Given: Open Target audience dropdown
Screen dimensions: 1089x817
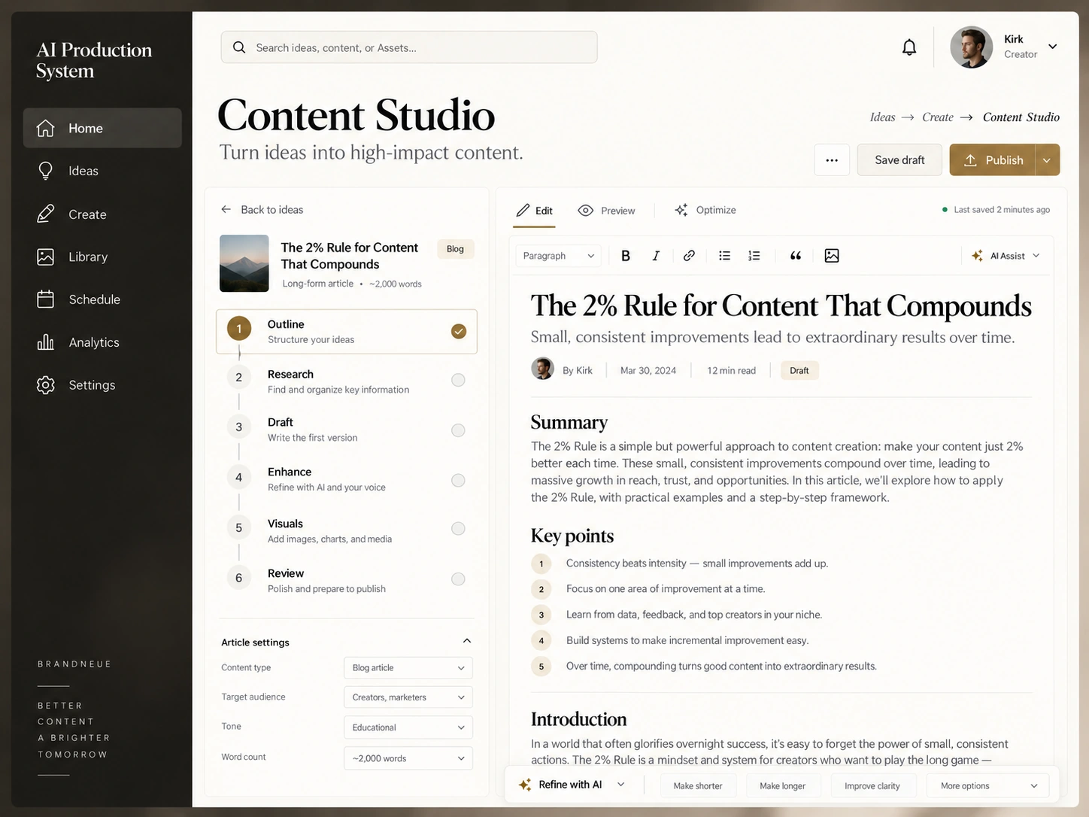Looking at the screenshot, I should click(408, 697).
